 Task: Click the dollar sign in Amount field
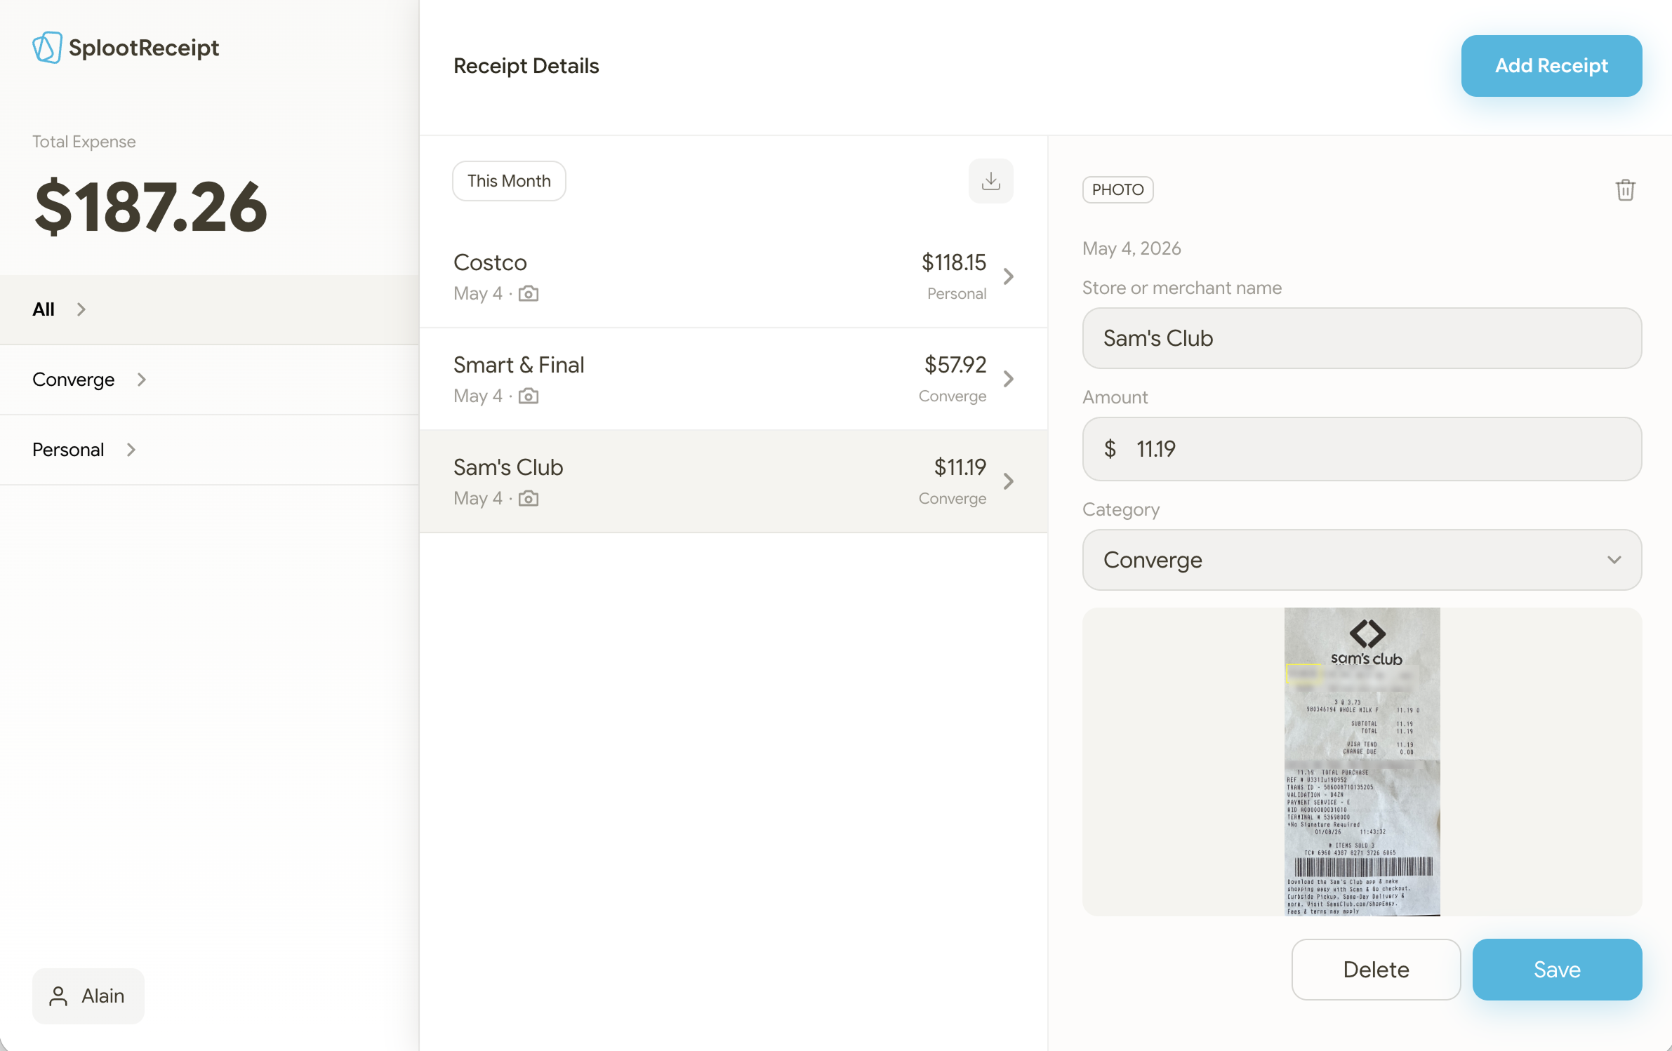click(x=1110, y=449)
